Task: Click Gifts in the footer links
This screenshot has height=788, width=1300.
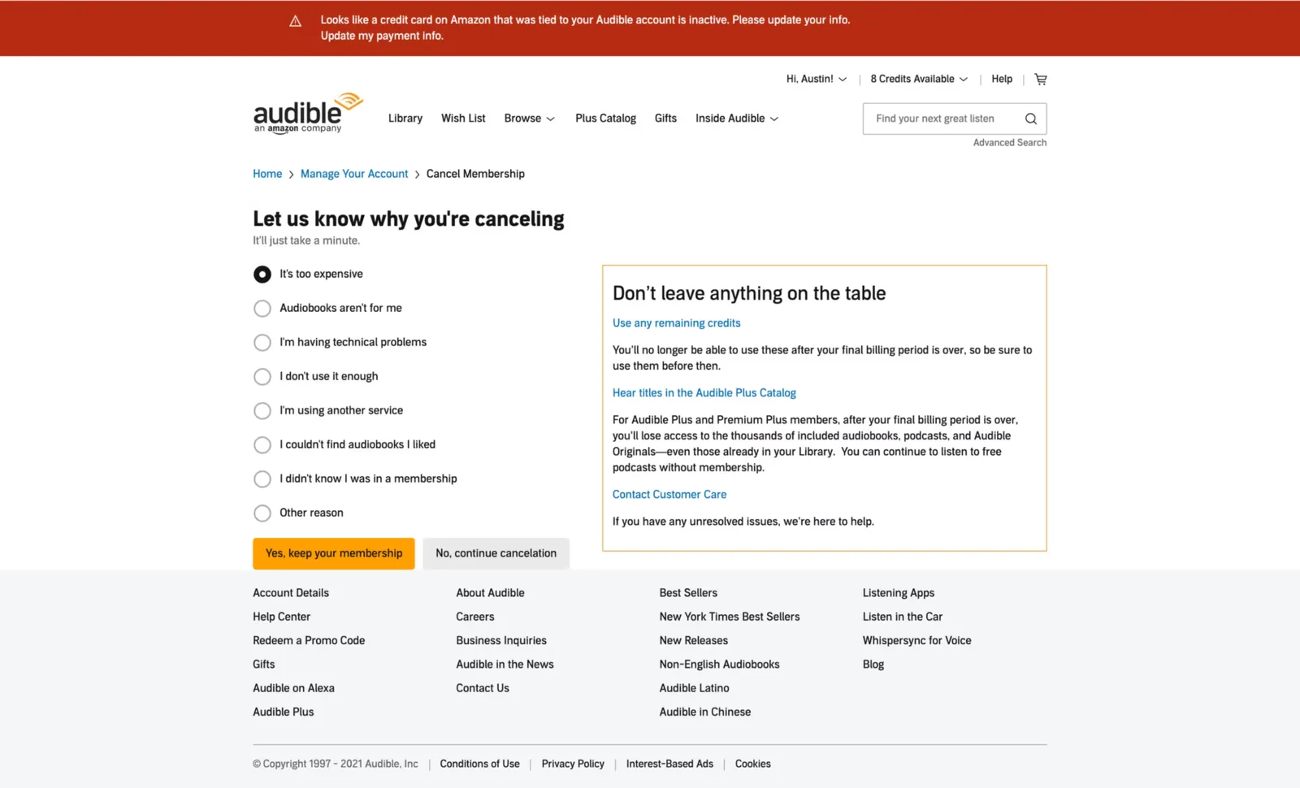Action: [x=264, y=665]
